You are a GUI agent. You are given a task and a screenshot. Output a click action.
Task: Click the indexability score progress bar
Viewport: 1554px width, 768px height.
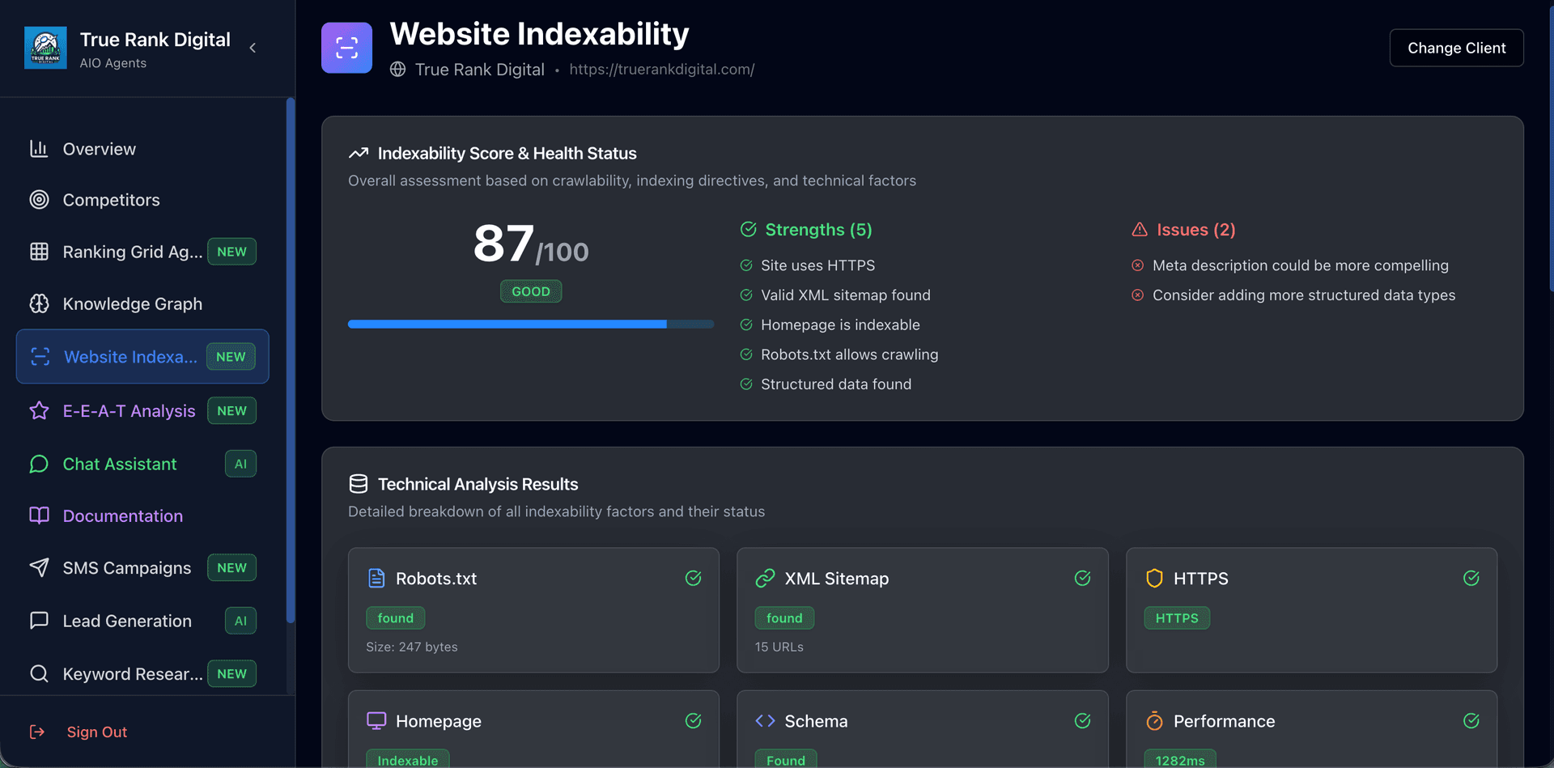530,325
